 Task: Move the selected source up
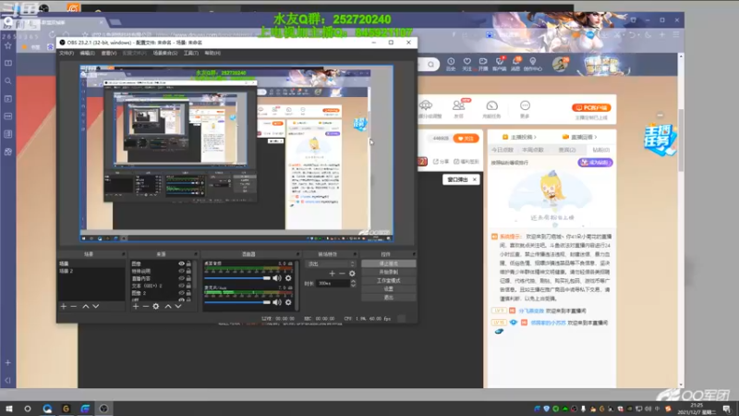coord(168,307)
